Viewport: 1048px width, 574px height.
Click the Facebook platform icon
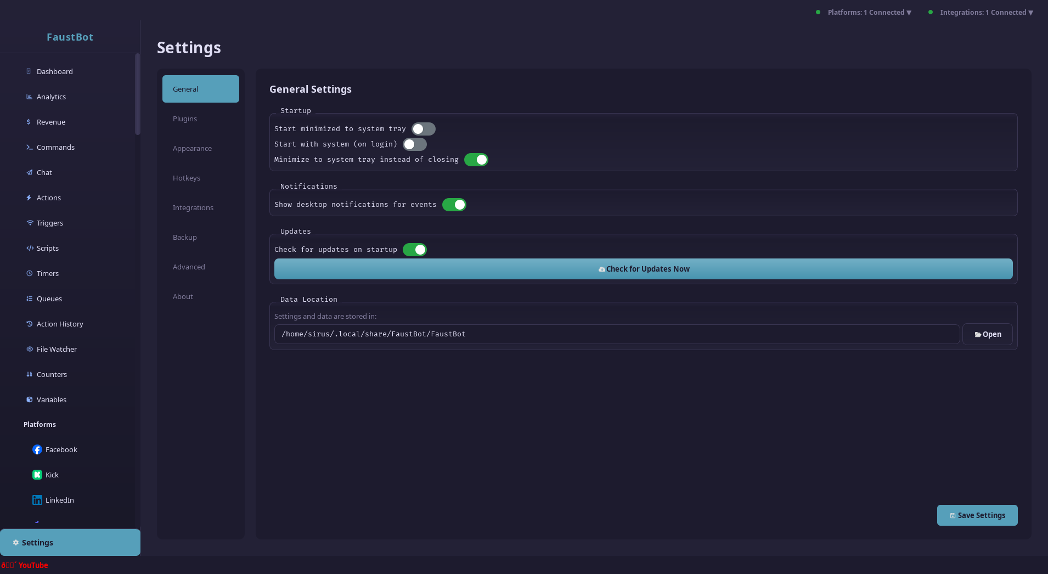(37, 449)
